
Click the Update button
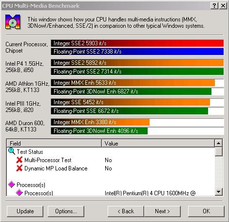[25, 211]
